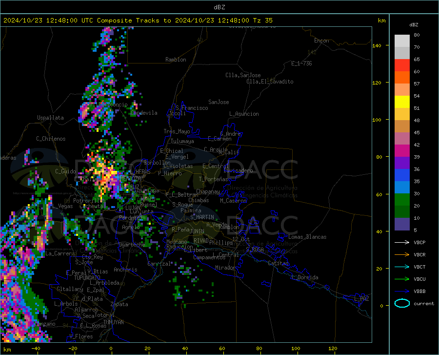
Task: Pick the light orange 54–57 dBZ swatch
Action: click(x=402, y=90)
